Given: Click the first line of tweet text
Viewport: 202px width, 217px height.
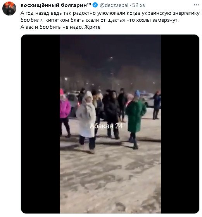Looking at the screenshot, I should tap(110, 13).
